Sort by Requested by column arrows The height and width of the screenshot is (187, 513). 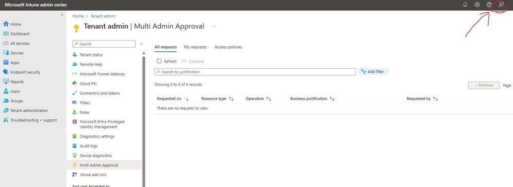pyautogui.click(x=435, y=98)
